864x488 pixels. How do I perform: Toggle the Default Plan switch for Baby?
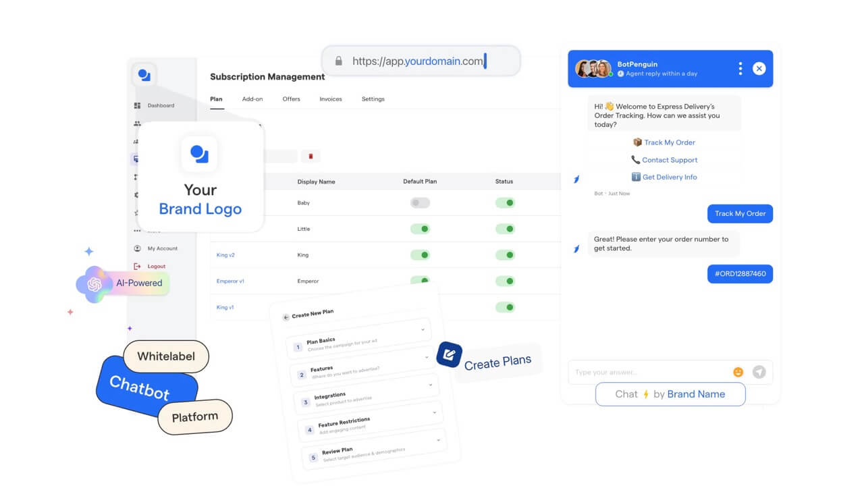pos(420,202)
